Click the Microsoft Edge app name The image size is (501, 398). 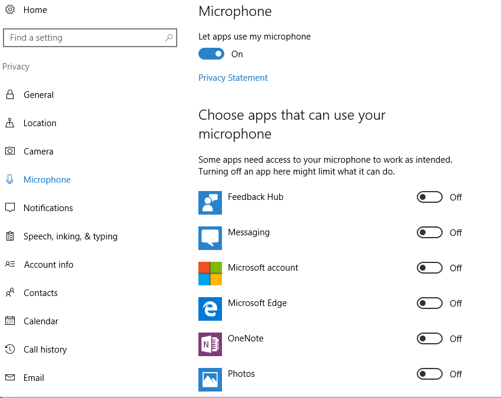[257, 303]
